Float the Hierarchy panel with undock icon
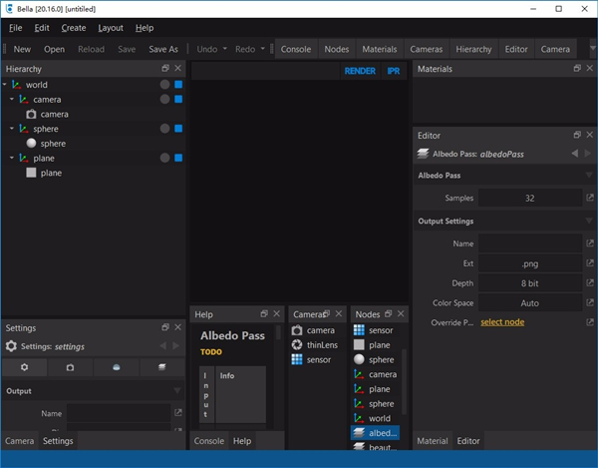598x468 pixels. 165,68
